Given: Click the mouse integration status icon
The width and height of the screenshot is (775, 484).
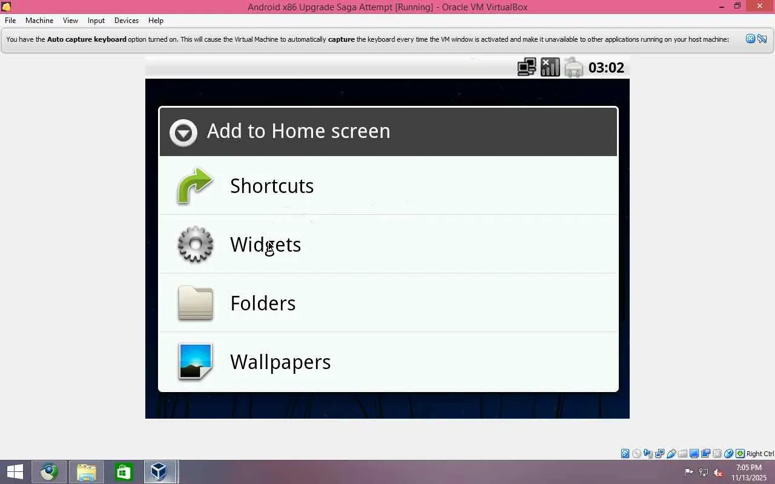Looking at the screenshot, I should tap(728, 454).
